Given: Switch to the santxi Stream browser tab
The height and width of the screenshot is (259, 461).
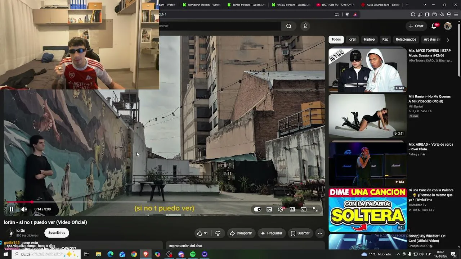Looking at the screenshot, I should [x=246, y=5].
